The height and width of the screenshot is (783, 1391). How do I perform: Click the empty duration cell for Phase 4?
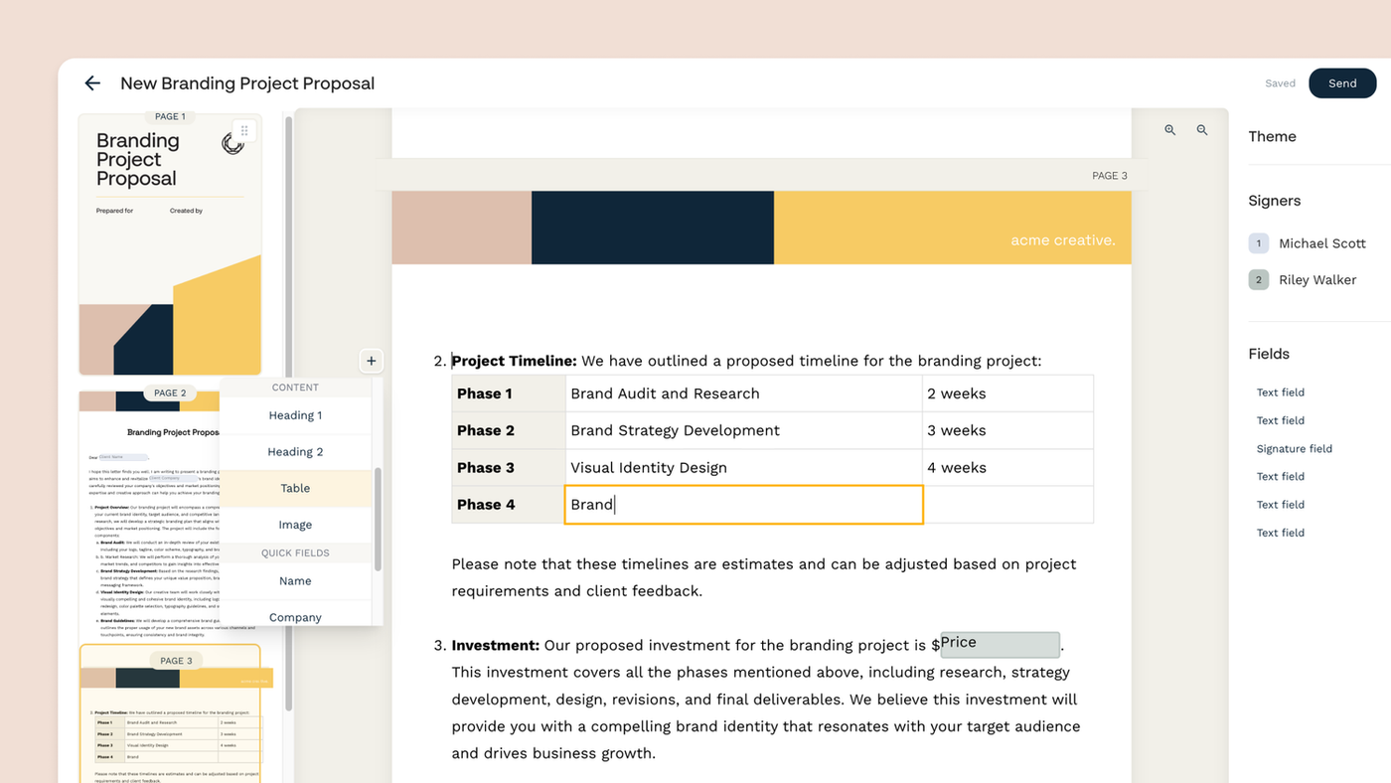(1007, 505)
